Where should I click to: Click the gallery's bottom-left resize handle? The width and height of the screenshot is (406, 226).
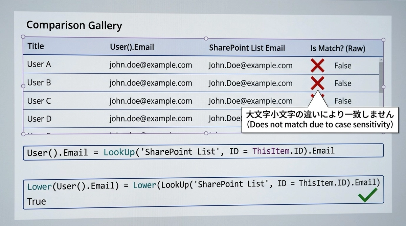(23, 134)
